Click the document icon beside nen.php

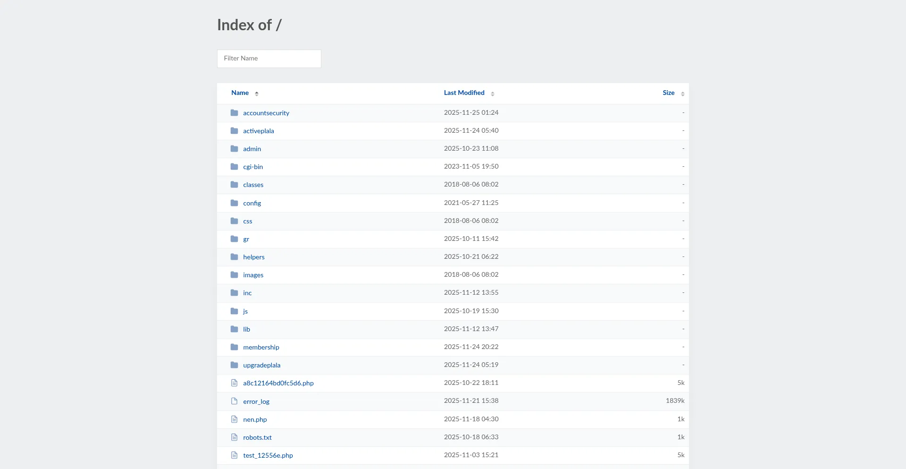(234, 419)
